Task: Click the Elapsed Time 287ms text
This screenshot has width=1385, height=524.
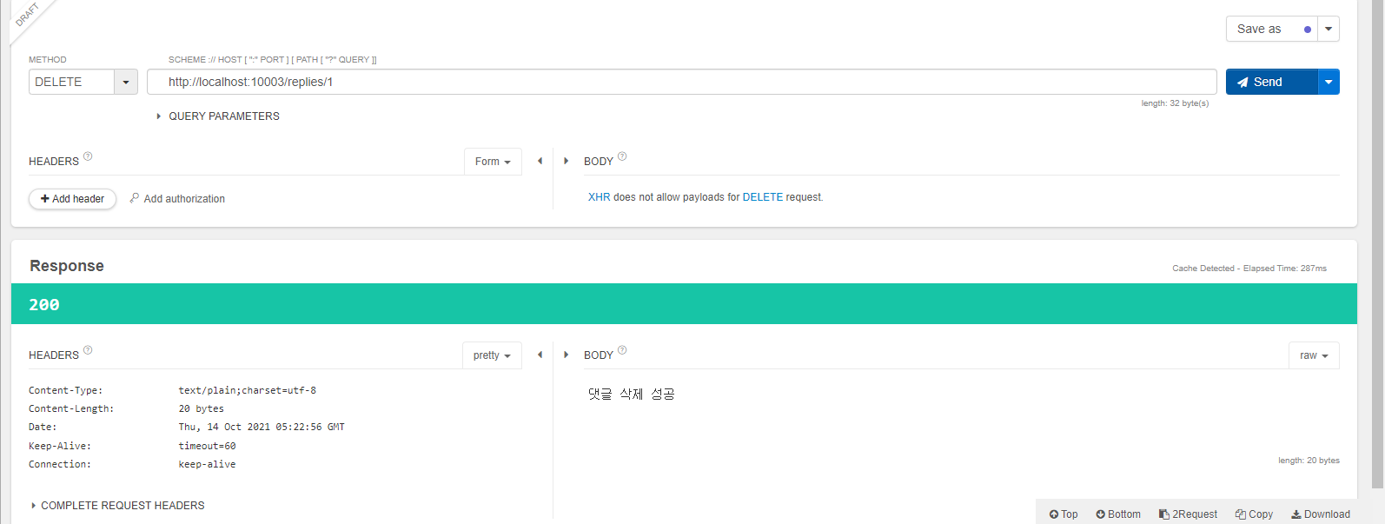Action: (1284, 269)
